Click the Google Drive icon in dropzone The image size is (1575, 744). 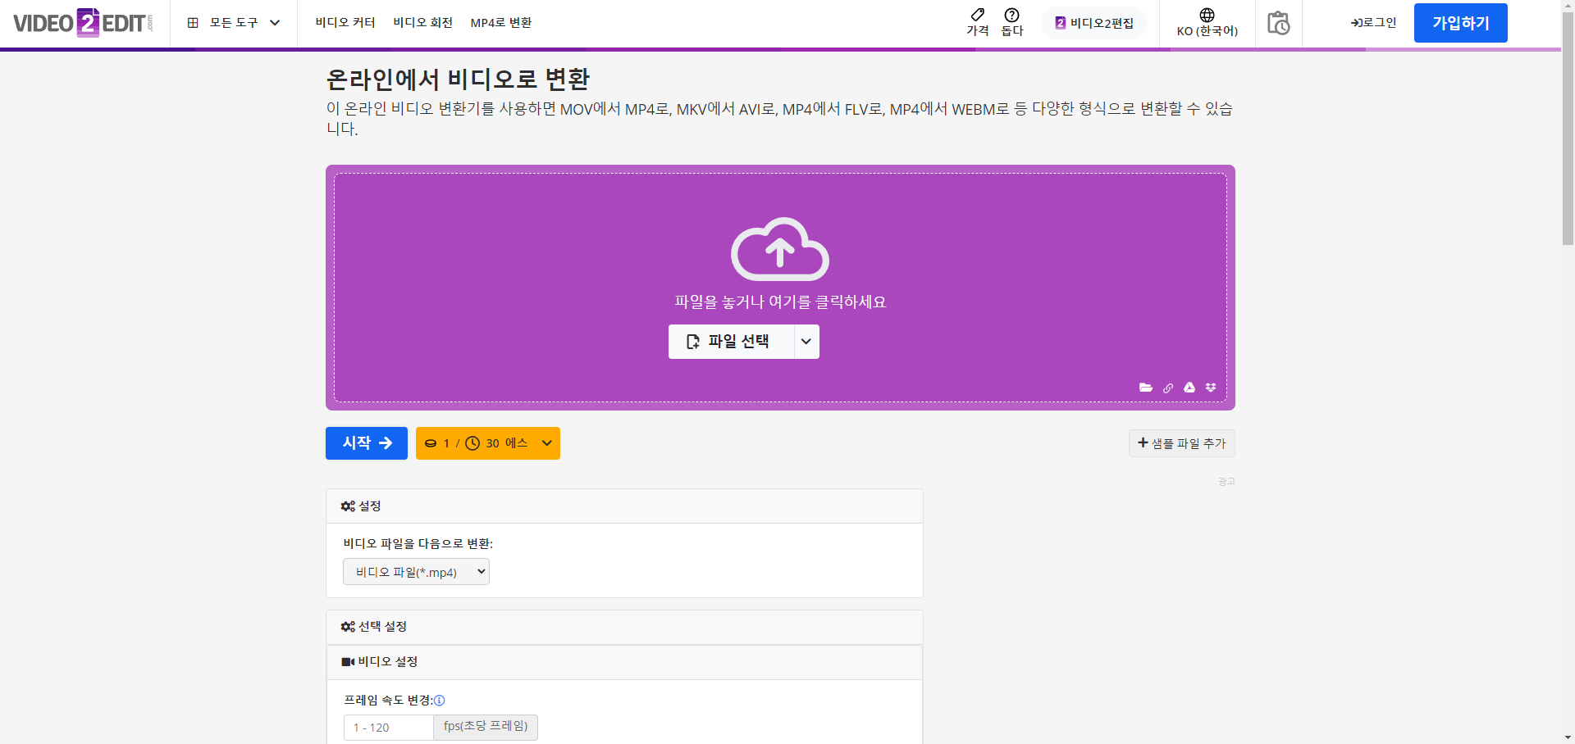click(x=1189, y=388)
